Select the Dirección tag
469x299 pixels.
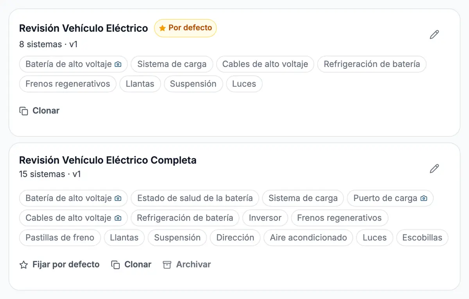[235, 238]
